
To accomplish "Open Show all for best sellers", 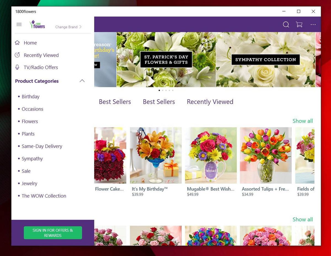I will (x=302, y=121).
